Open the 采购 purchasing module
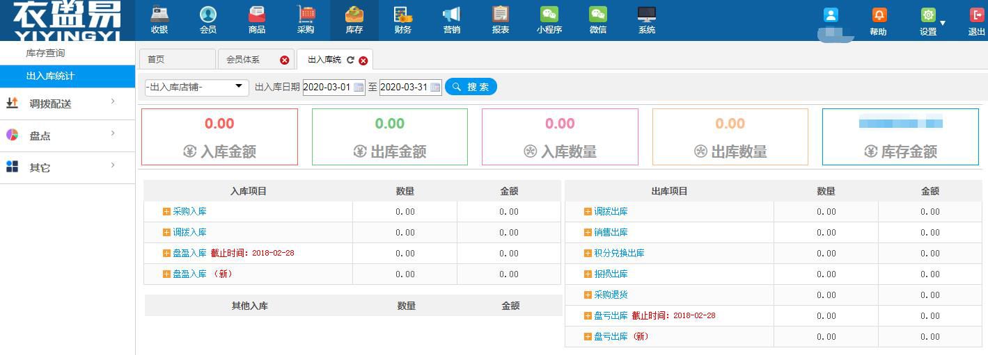The height and width of the screenshot is (355, 988). (x=306, y=20)
